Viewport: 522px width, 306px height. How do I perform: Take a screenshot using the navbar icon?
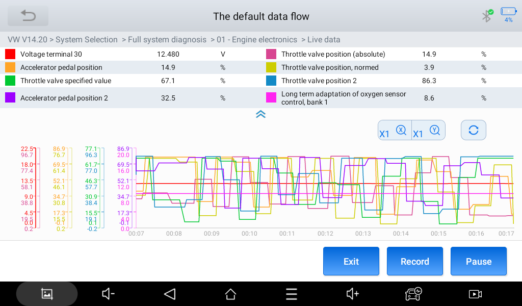coord(46,294)
